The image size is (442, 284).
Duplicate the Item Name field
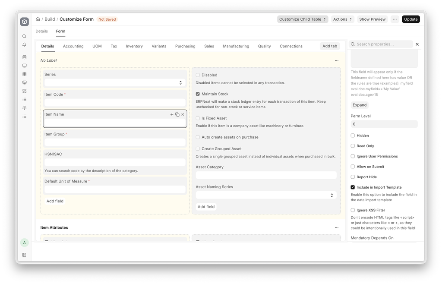[177, 114]
